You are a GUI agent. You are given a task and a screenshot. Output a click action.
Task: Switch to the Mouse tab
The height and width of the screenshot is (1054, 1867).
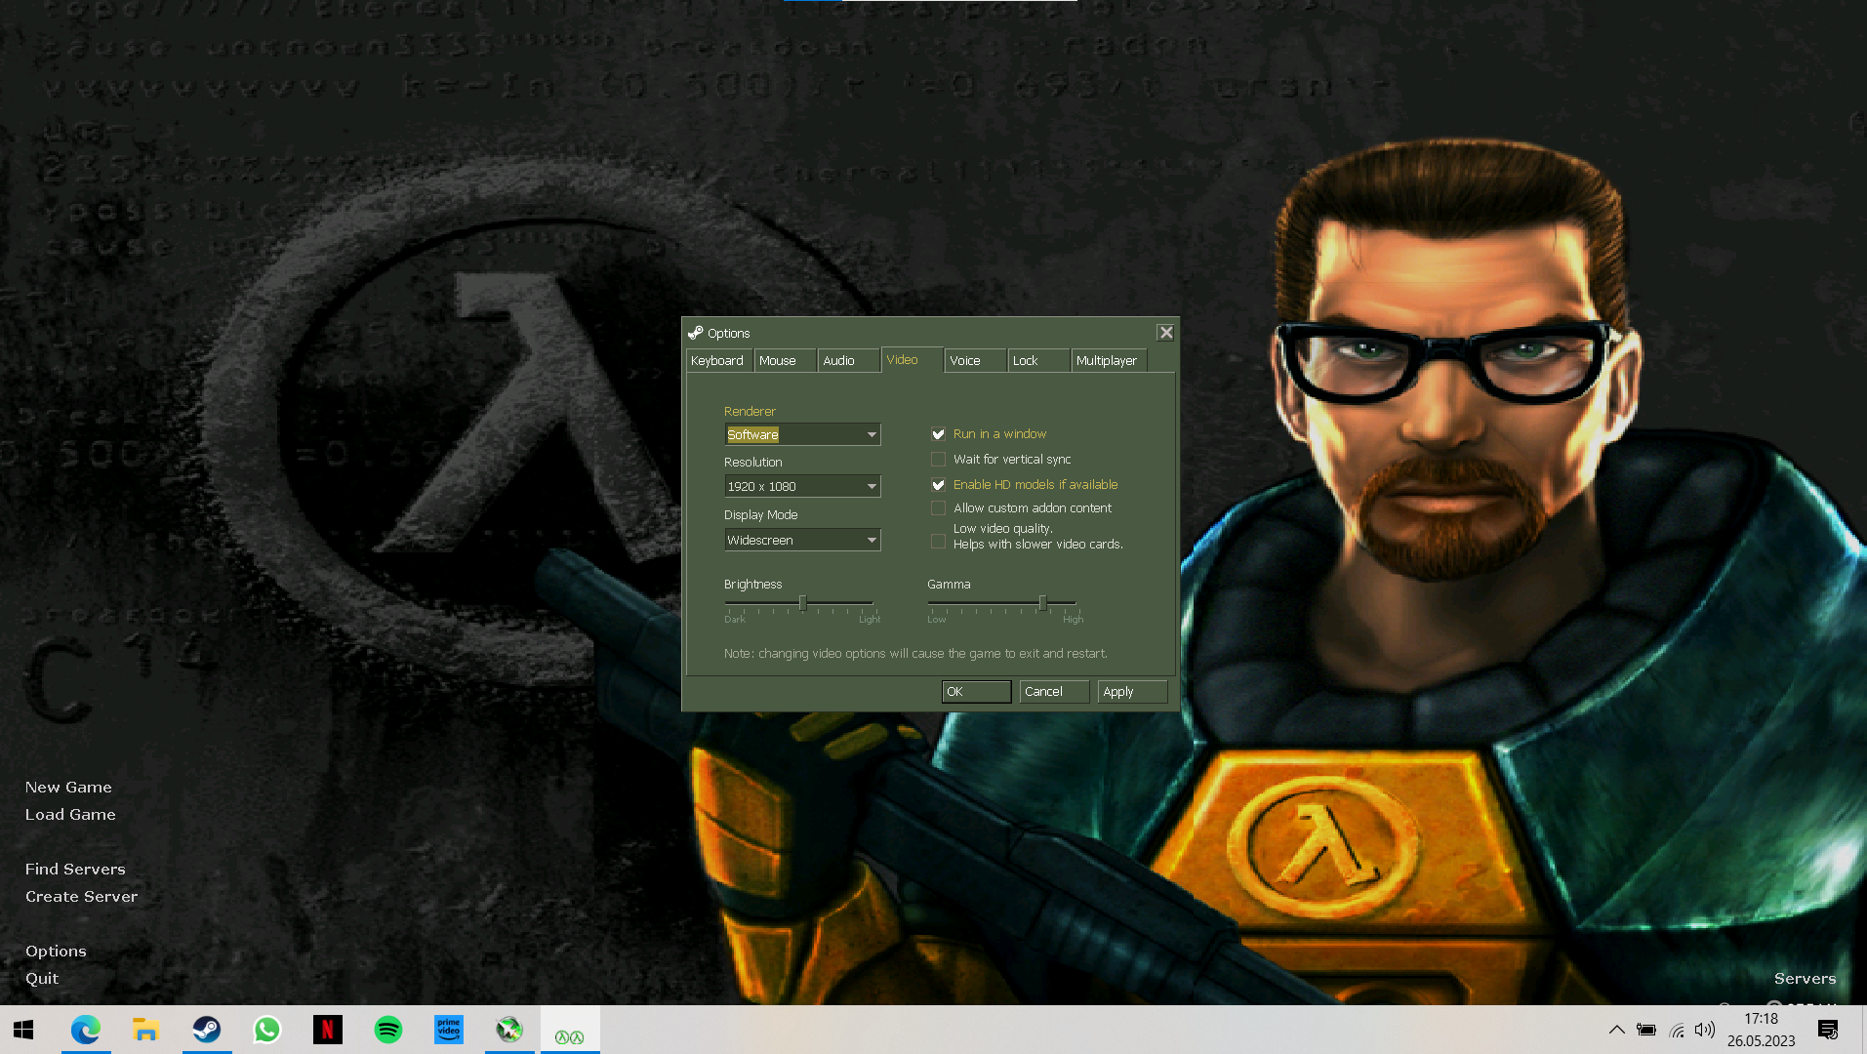pos(785,361)
